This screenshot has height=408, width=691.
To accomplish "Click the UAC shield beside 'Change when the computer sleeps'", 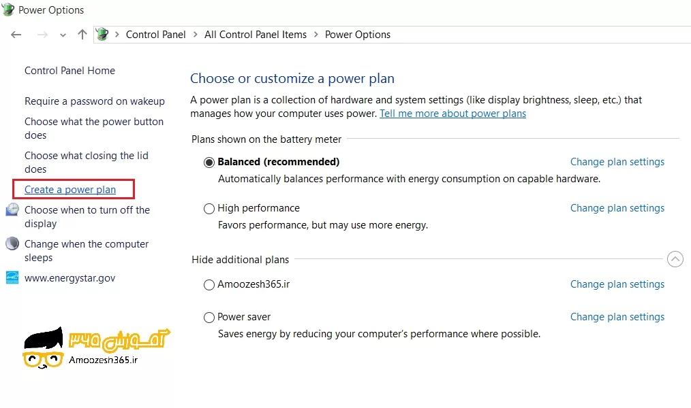I will pyautogui.click(x=12, y=243).
